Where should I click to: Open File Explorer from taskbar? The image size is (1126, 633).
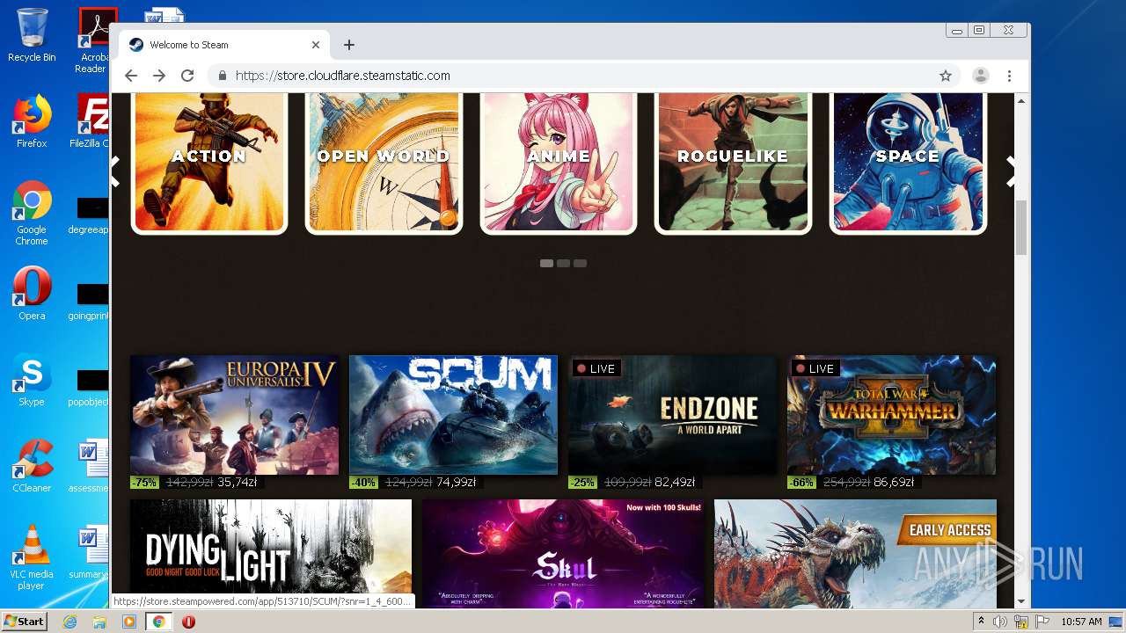coord(99,622)
